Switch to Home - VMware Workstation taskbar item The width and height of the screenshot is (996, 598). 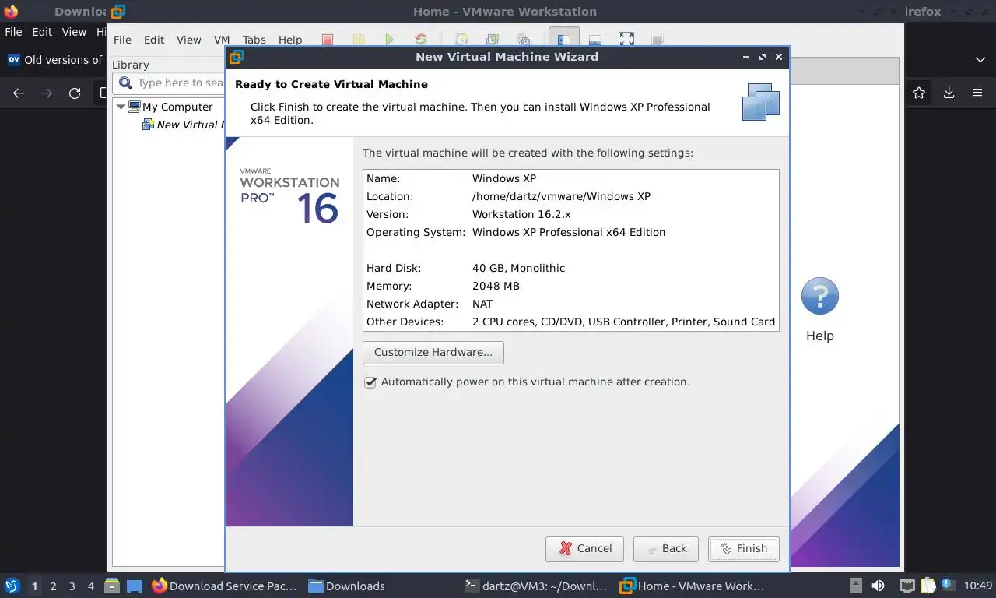tap(693, 586)
